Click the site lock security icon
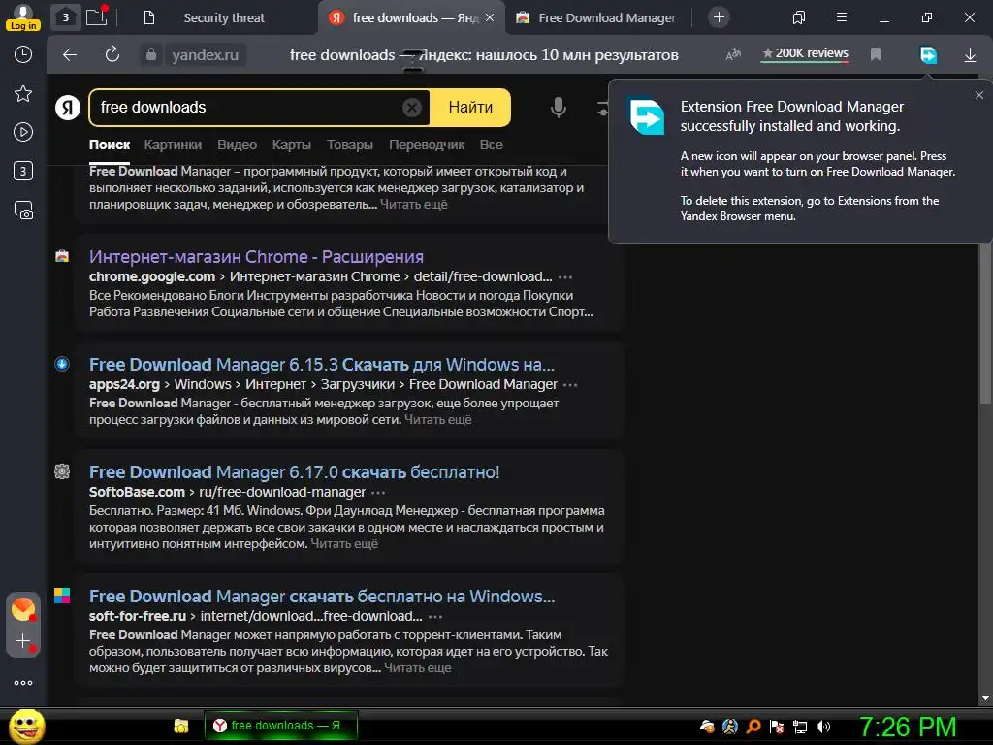 click(150, 55)
